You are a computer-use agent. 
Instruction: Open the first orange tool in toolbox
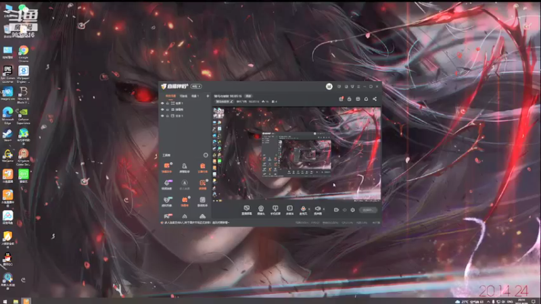(x=166, y=168)
